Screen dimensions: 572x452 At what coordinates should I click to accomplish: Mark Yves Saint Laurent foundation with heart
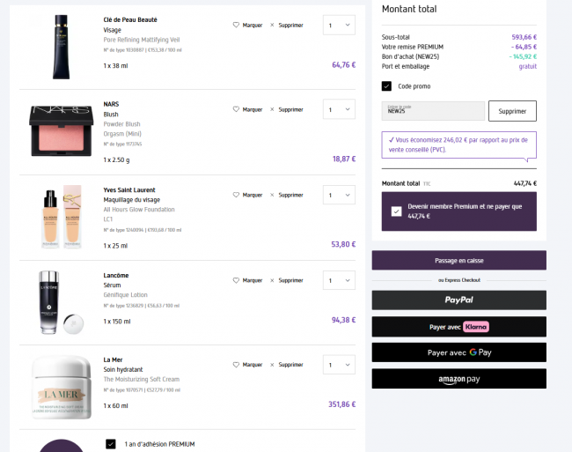point(236,195)
